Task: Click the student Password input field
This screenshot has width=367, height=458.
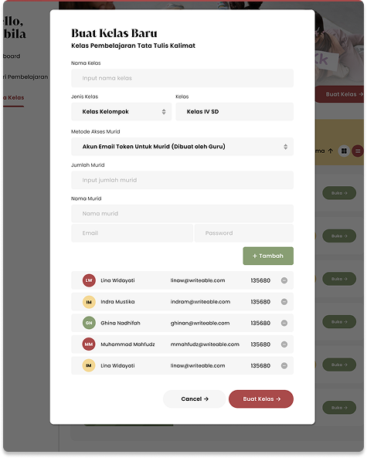Action: (x=244, y=233)
